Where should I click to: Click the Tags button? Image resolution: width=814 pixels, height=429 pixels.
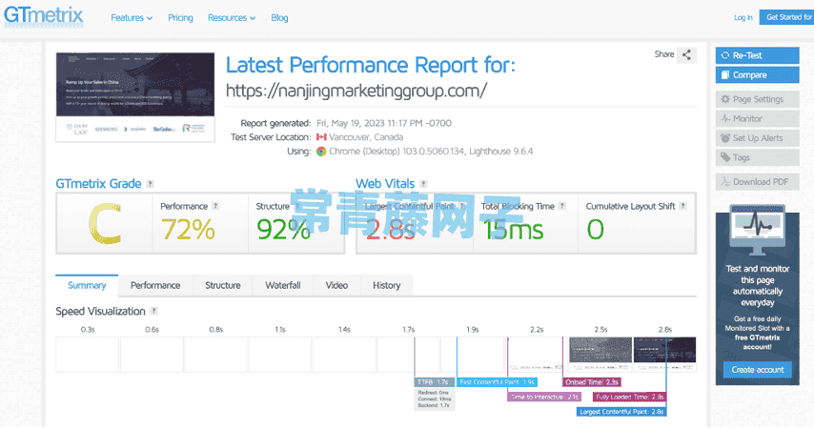point(758,157)
